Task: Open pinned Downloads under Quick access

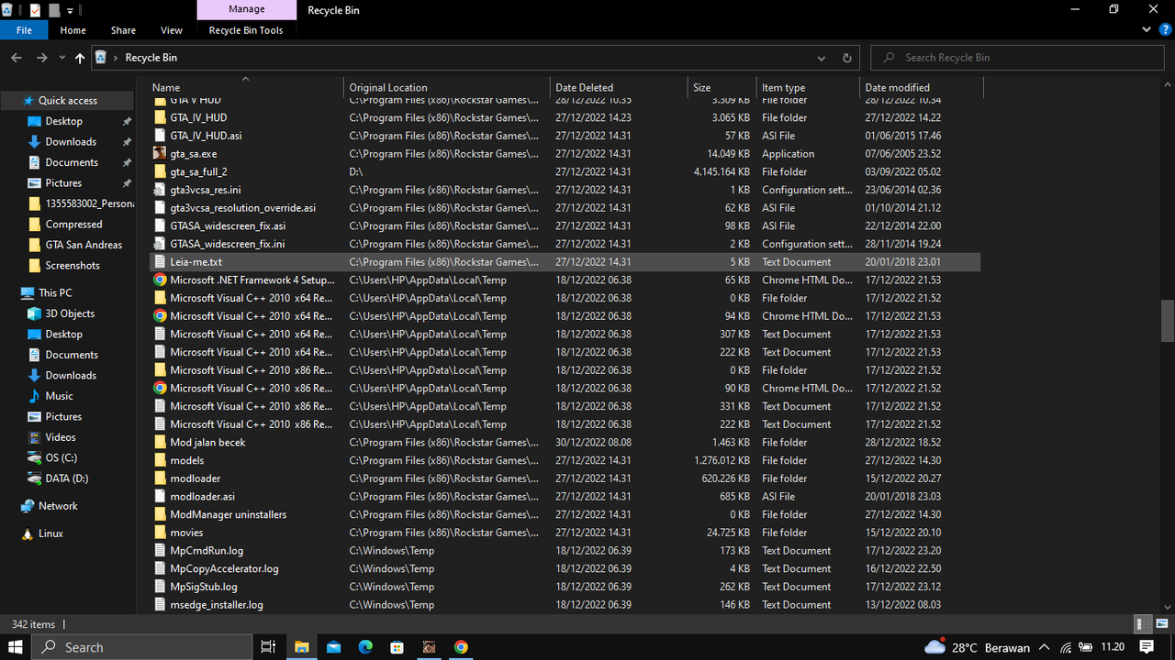Action: coord(71,142)
